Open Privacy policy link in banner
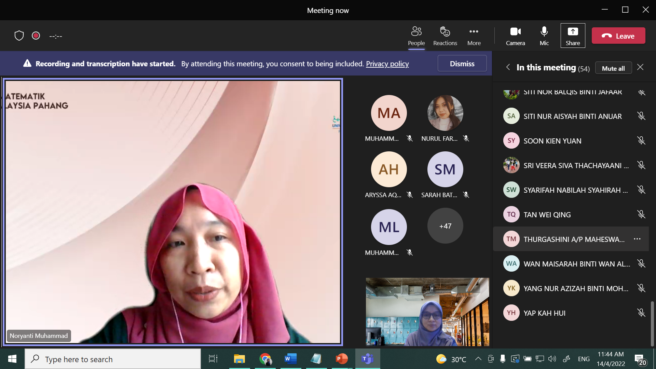 tap(386, 64)
